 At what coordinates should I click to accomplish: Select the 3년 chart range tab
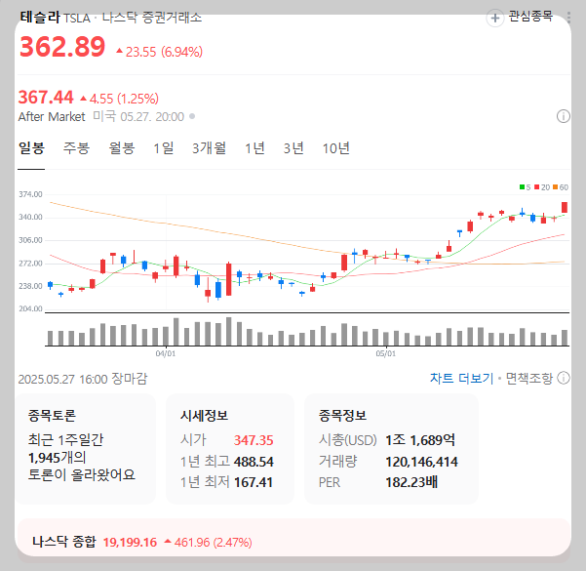pyautogui.click(x=293, y=148)
